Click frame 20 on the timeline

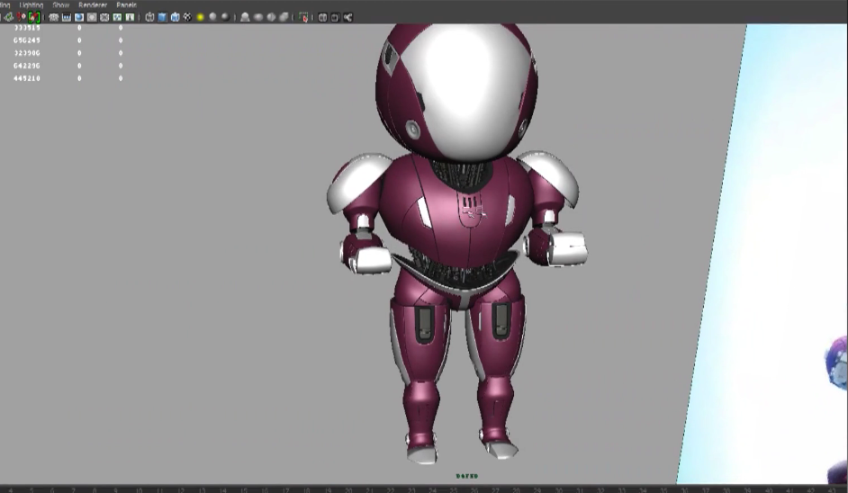tap(348, 490)
